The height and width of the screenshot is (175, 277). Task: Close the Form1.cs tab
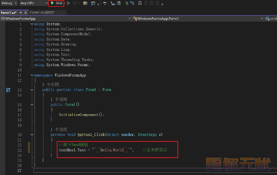(26, 12)
